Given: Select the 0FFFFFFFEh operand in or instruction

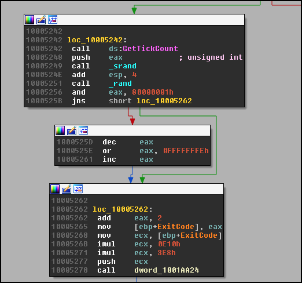Looking at the screenshot, I should pyautogui.click(x=186, y=151).
